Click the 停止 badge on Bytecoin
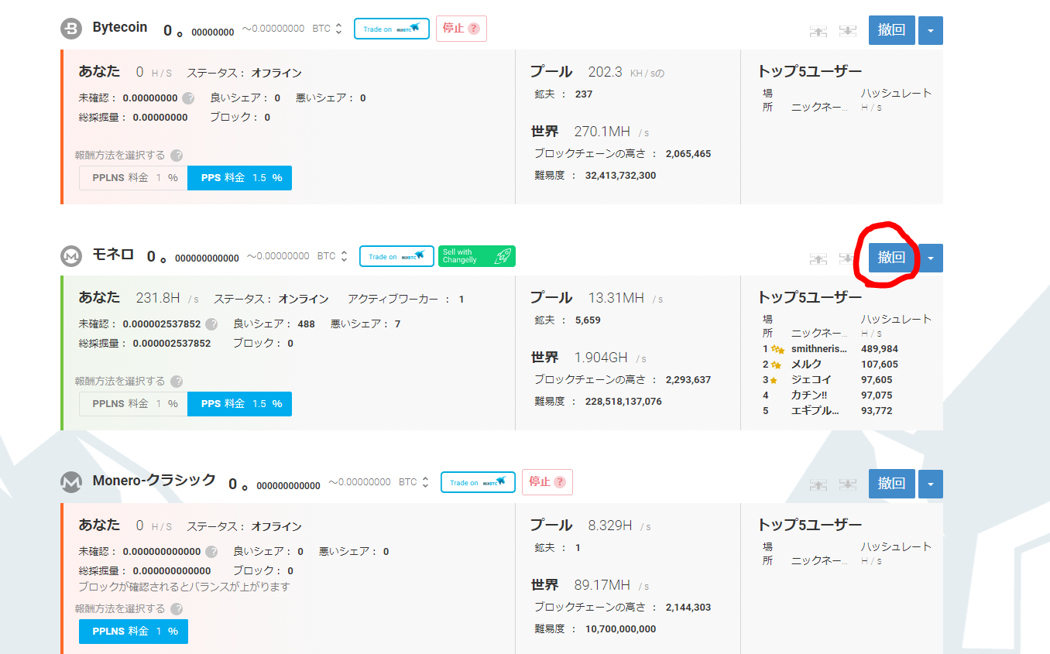The width and height of the screenshot is (1050, 654). pyautogui.click(x=462, y=29)
